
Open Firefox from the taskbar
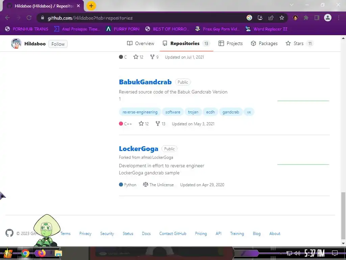[42, 253]
